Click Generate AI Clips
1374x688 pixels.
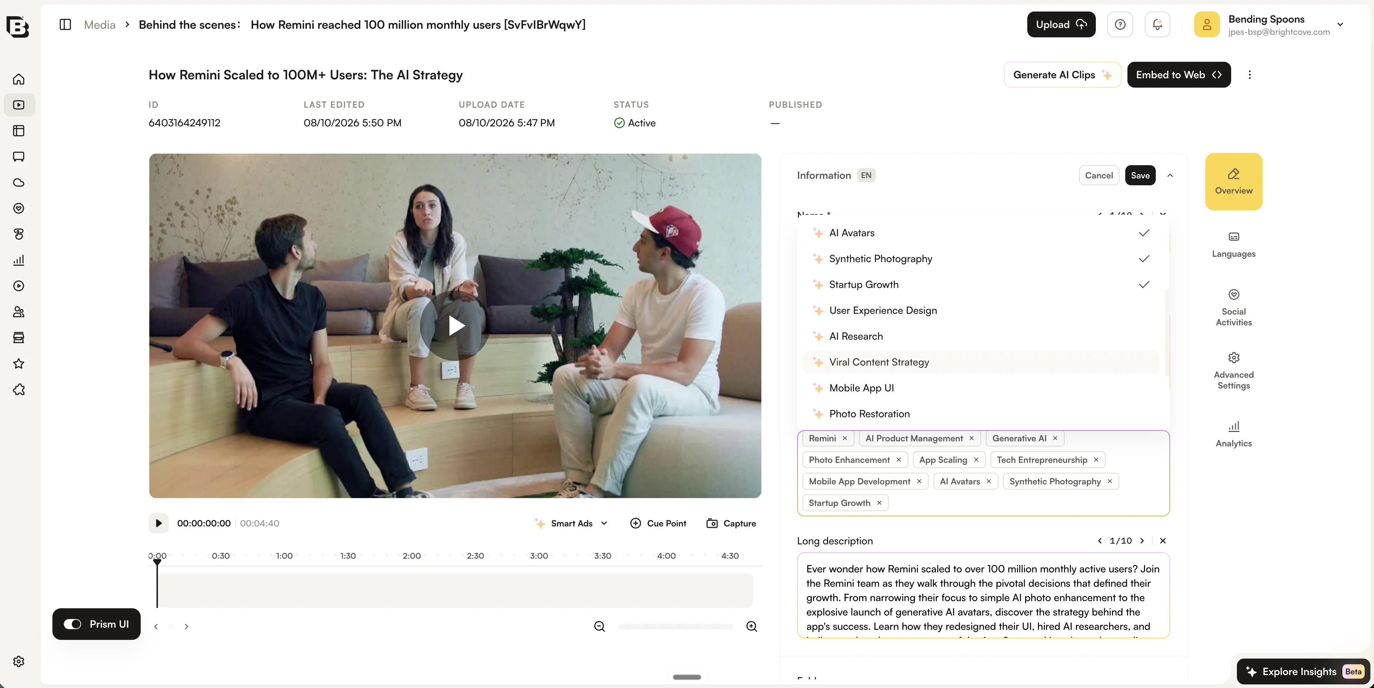(x=1062, y=75)
